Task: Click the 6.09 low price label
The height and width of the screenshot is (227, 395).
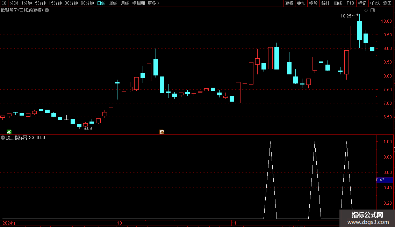Action: (88, 129)
